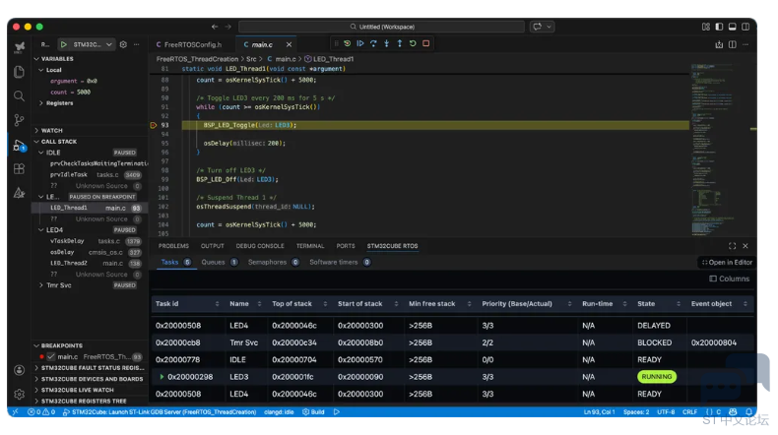Select the Queues tab in RTOS panel
The width and height of the screenshot is (778, 435).
click(x=213, y=262)
